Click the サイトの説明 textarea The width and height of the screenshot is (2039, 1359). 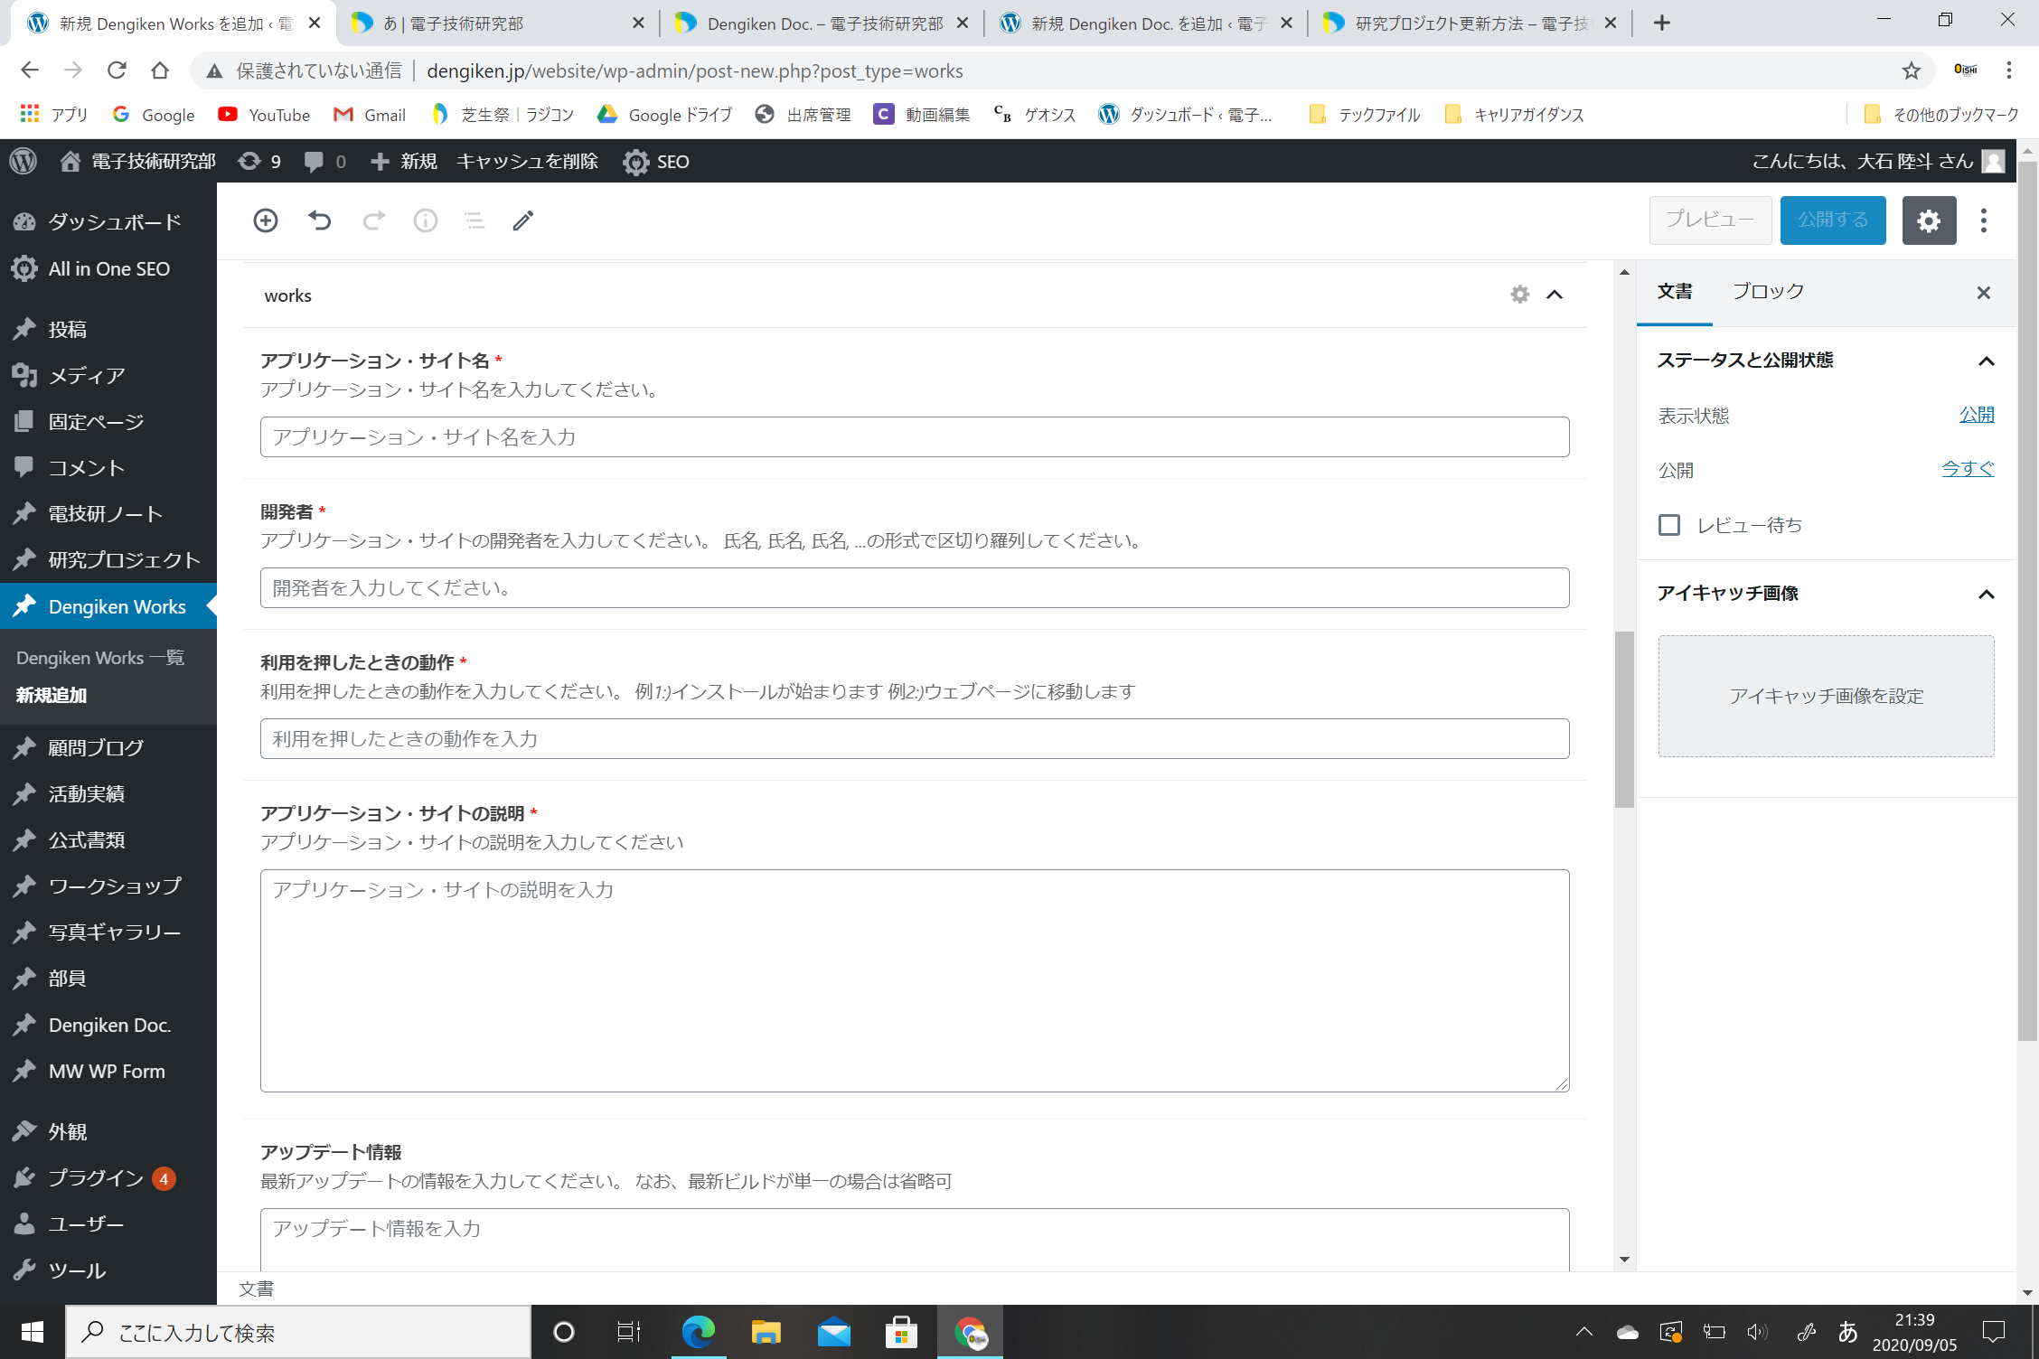click(x=915, y=981)
